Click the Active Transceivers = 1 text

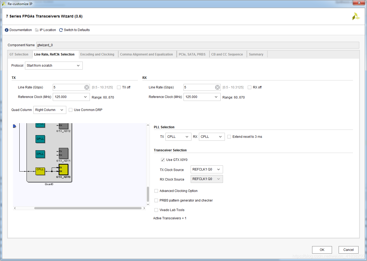coord(170,218)
